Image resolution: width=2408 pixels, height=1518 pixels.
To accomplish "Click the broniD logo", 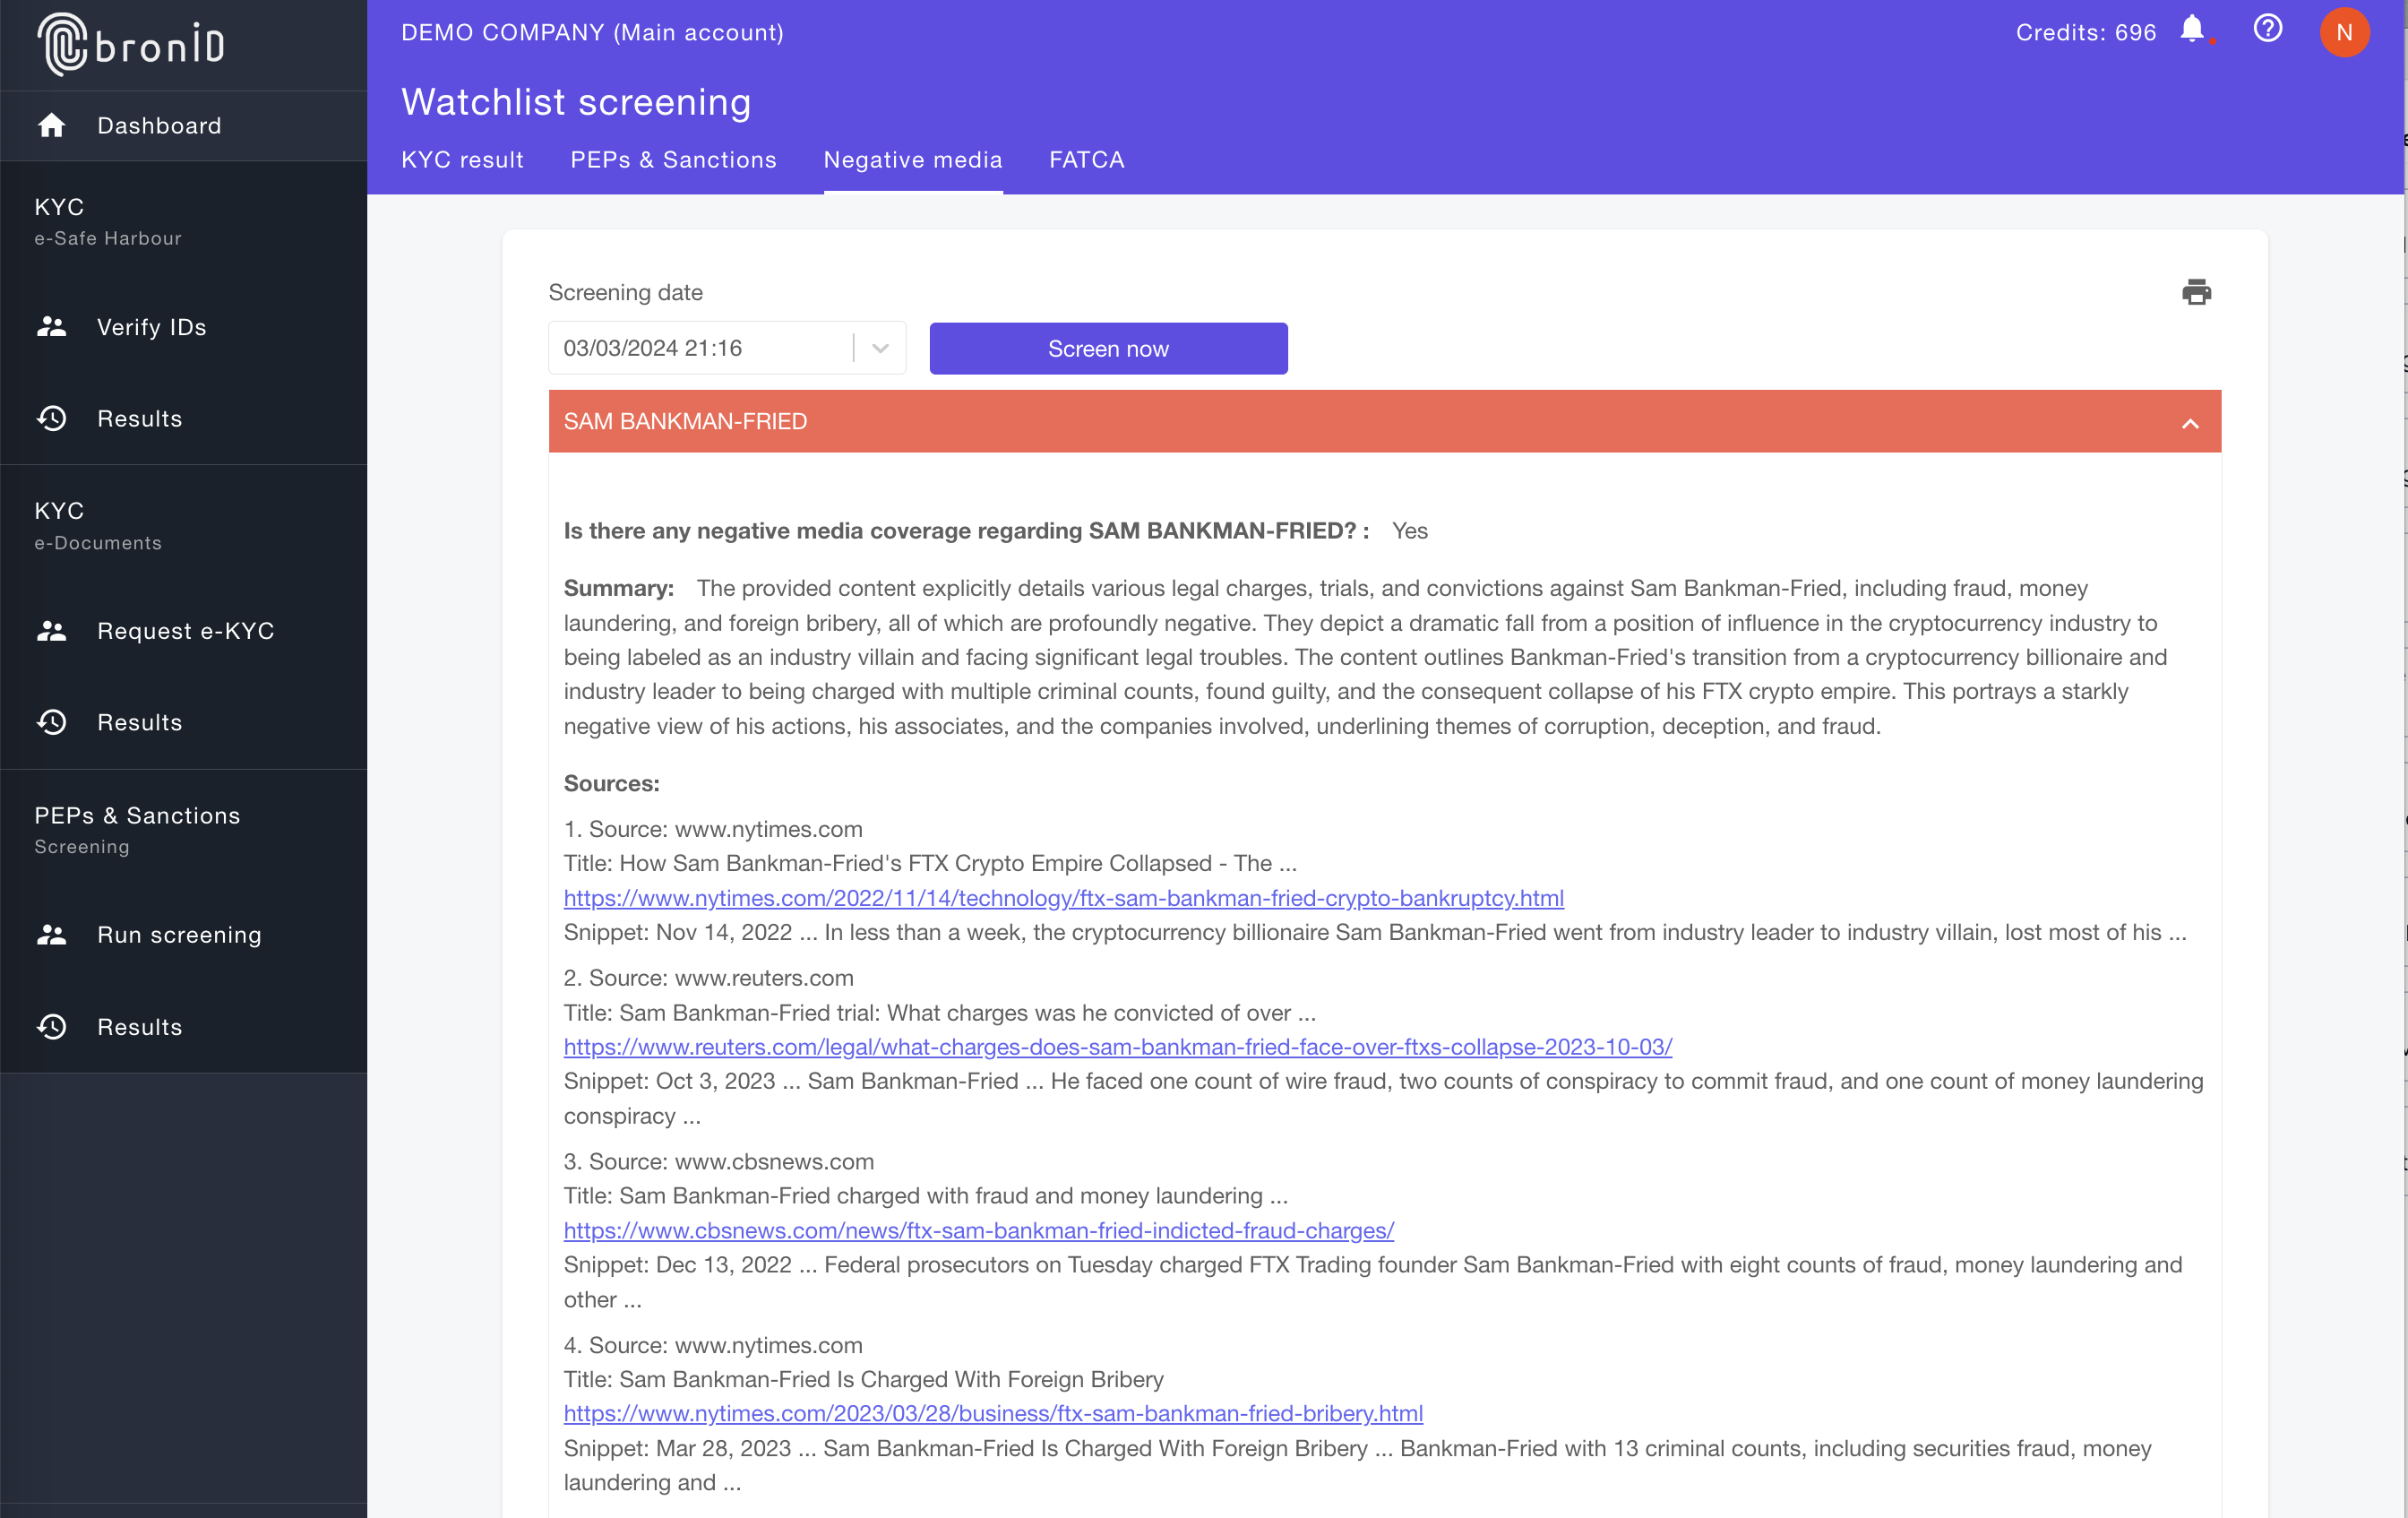I will 131,44.
